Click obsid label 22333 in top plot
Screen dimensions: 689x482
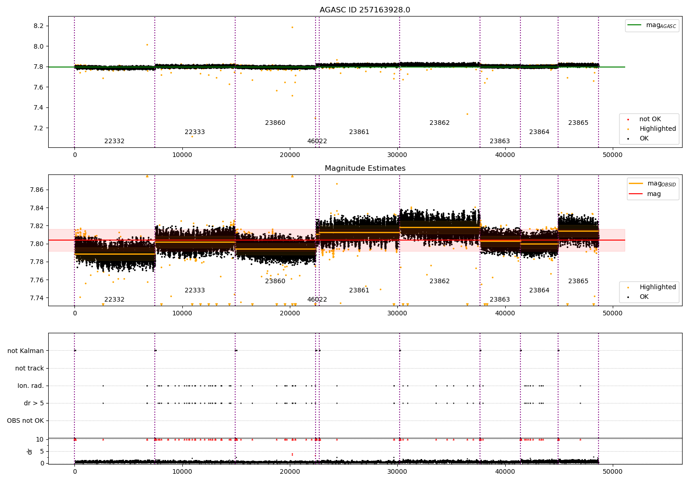click(195, 132)
